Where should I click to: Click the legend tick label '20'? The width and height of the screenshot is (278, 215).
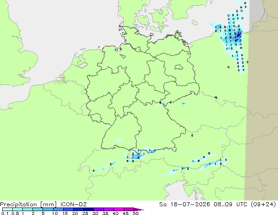pos(75,213)
